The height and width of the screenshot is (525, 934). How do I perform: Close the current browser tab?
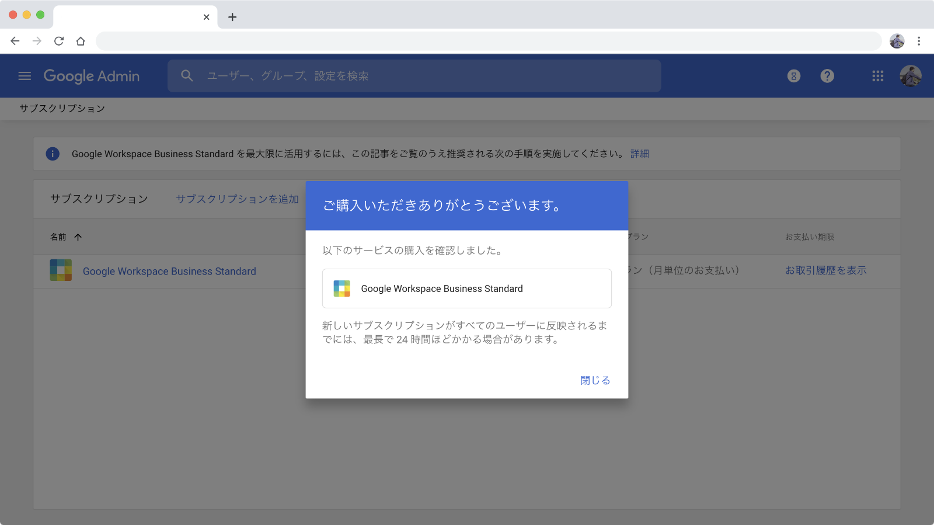[x=206, y=17]
